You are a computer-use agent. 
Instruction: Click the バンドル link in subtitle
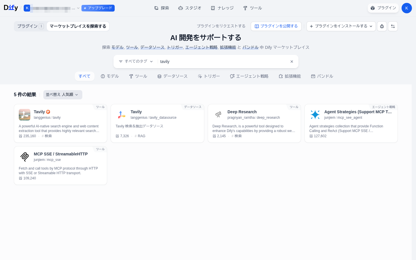[x=250, y=47]
